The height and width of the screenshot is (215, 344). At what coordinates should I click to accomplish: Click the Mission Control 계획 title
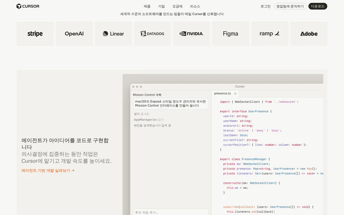point(147,95)
